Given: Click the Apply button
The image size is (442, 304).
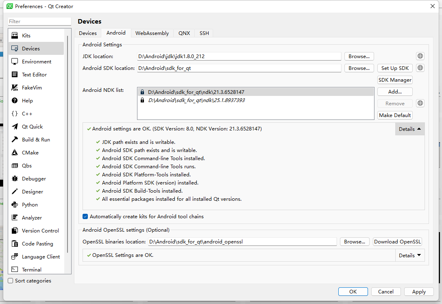Looking at the screenshot, I should (418, 291).
